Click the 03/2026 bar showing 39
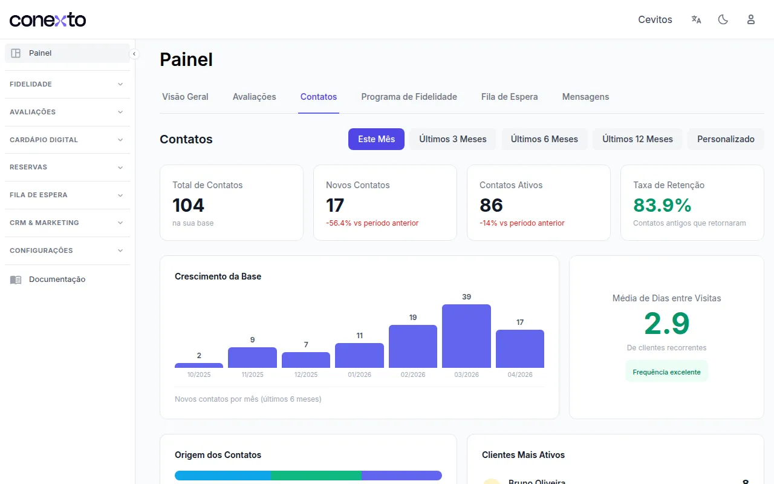774x484 pixels. [466, 336]
